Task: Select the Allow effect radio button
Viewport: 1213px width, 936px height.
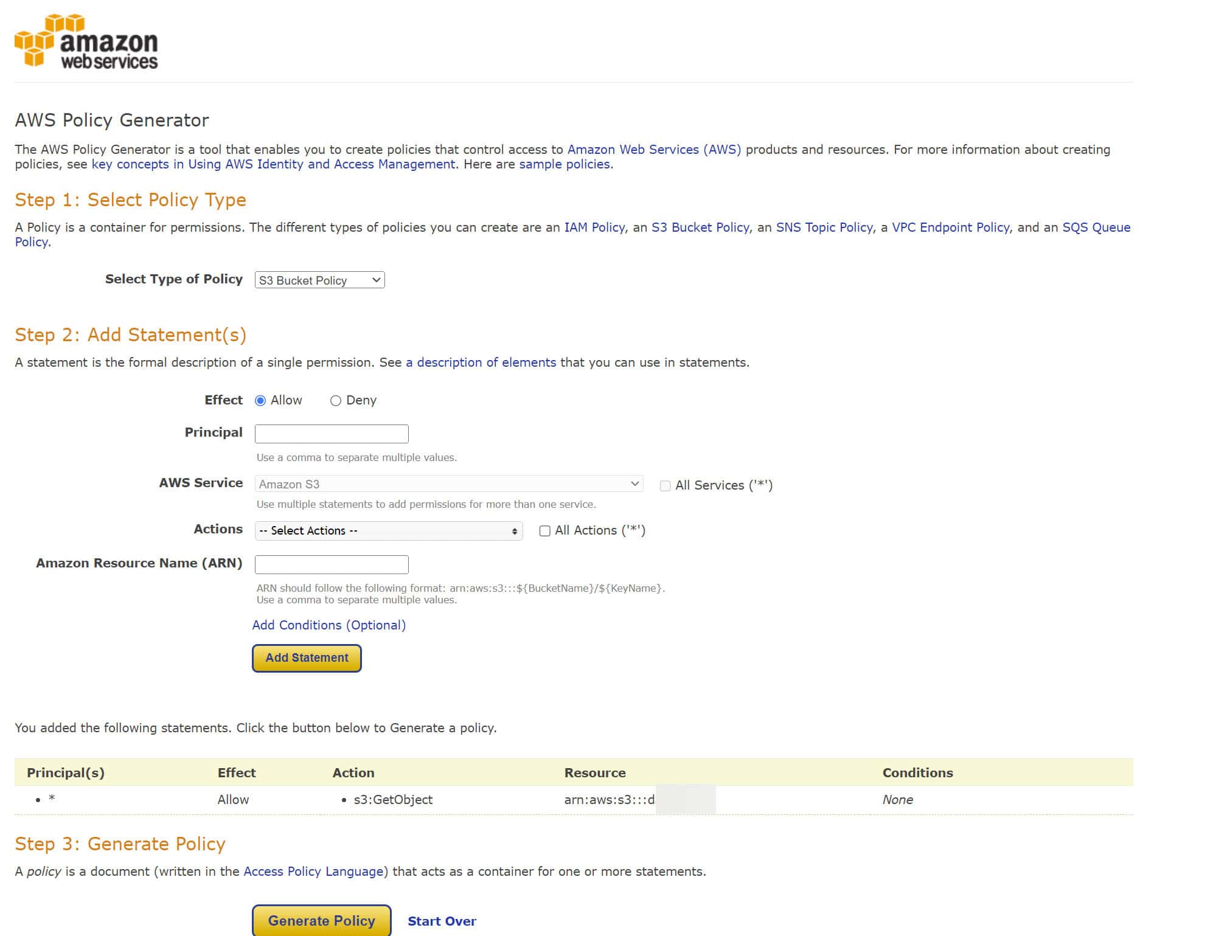Action: pyautogui.click(x=261, y=400)
